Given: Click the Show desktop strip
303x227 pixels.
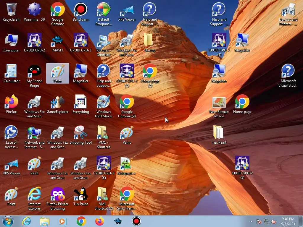Looking at the screenshot, I should click(x=301, y=221).
